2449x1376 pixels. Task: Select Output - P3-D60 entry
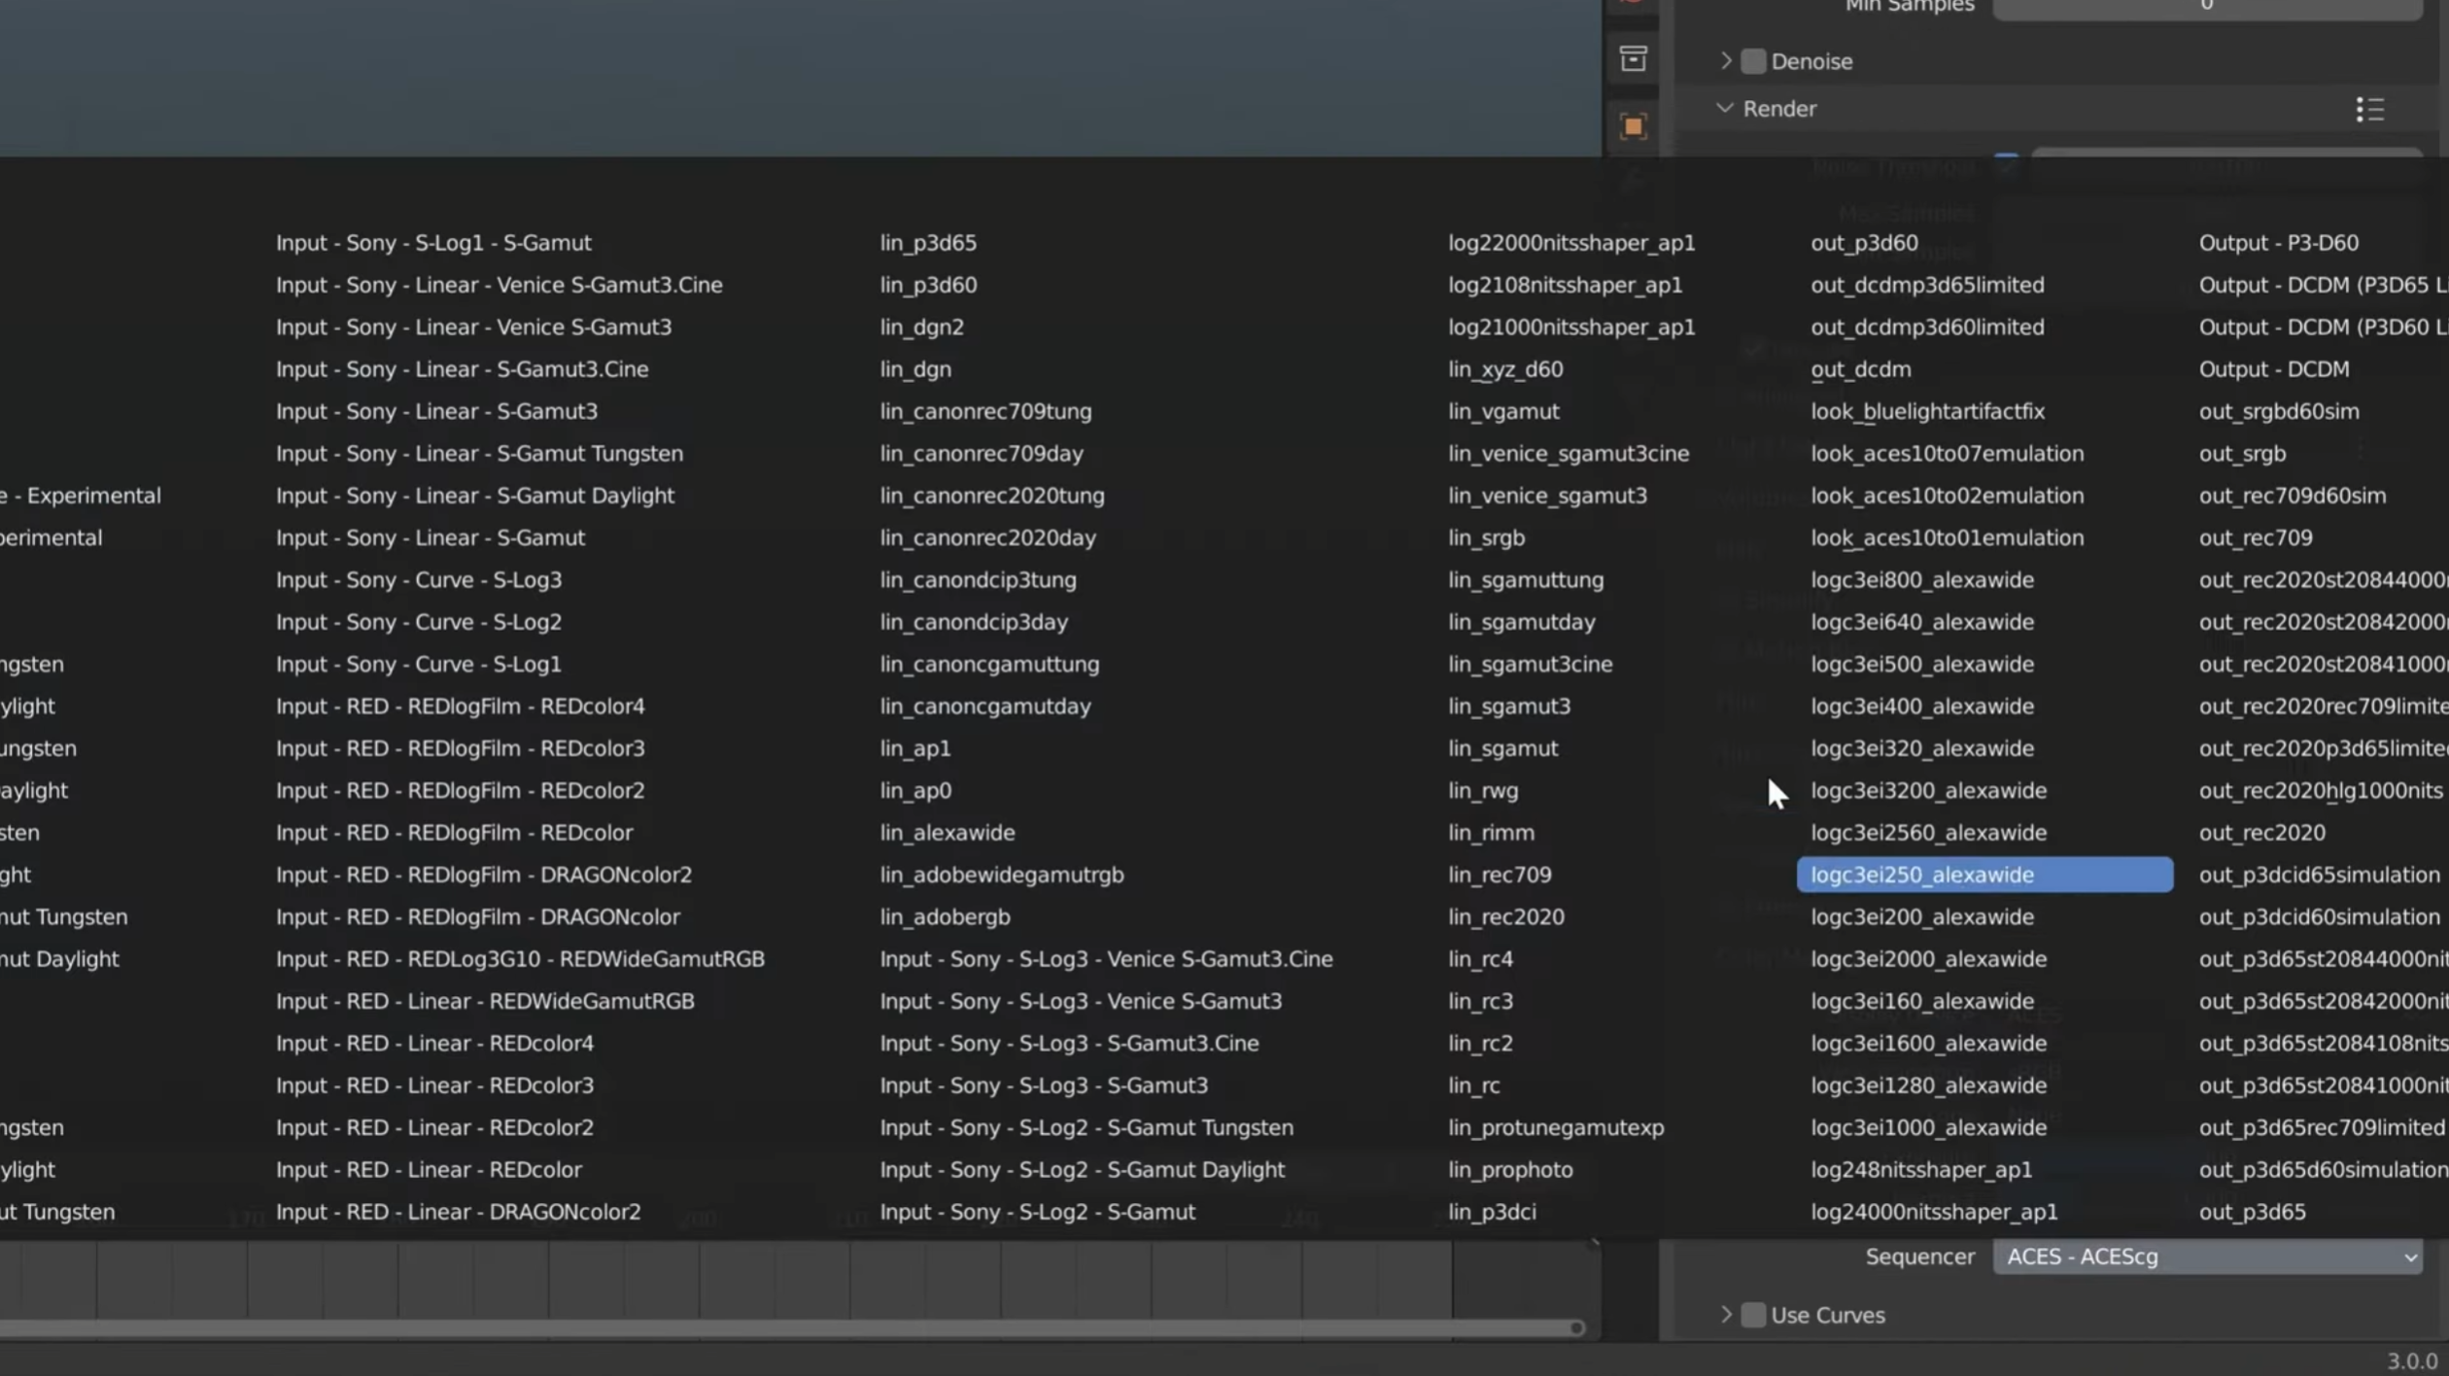2278,243
